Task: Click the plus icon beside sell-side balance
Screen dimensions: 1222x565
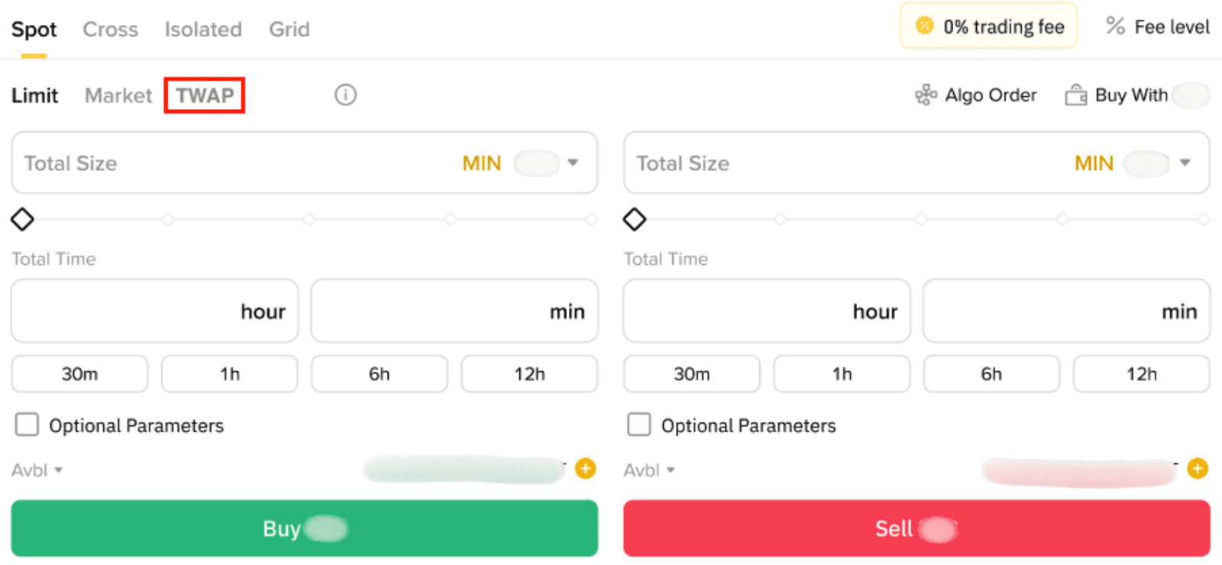Action: 1198,468
